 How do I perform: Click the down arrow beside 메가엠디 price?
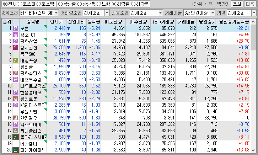point(69,144)
